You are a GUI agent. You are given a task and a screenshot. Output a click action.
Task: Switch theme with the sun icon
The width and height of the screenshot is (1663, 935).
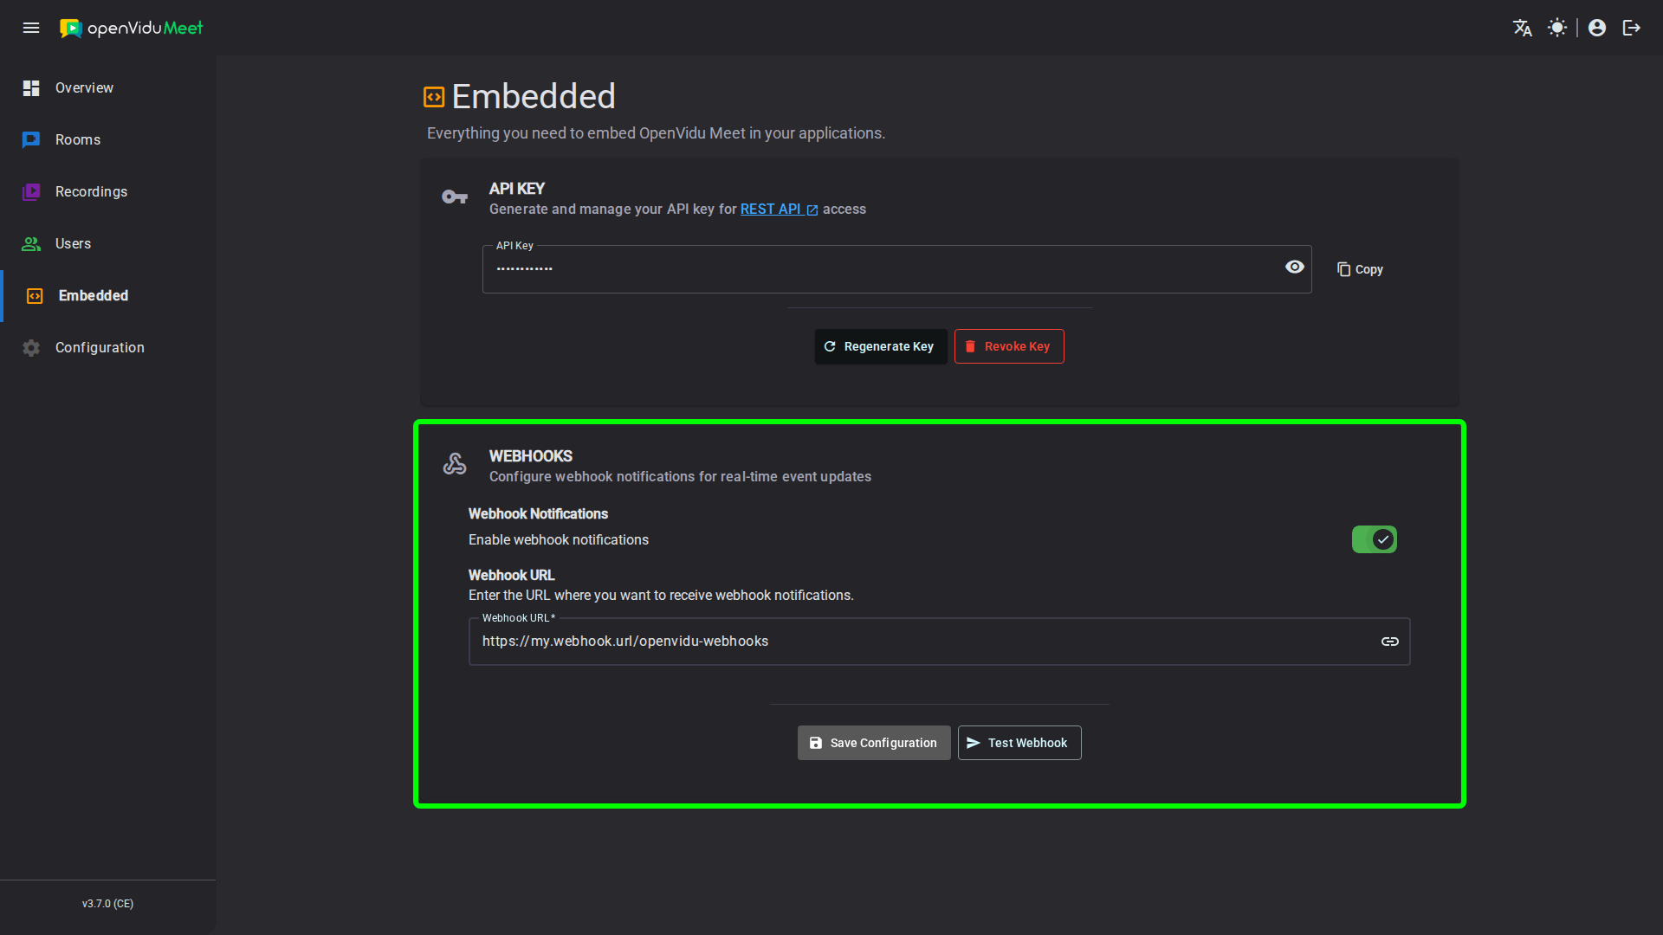click(x=1557, y=28)
